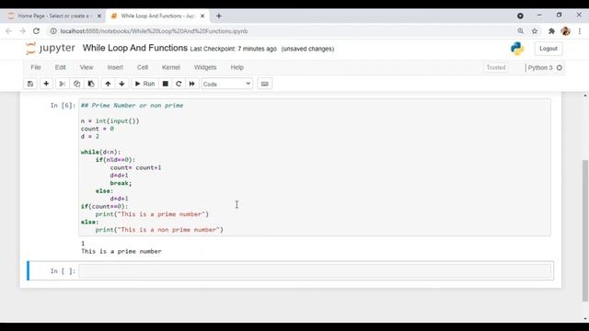Click the zoom magnifier icon in address bar

(x=520, y=31)
